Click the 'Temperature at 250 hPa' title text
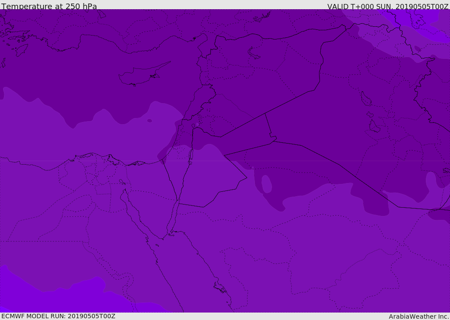The width and height of the screenshot is (450, 320). (x=49, y=6)
